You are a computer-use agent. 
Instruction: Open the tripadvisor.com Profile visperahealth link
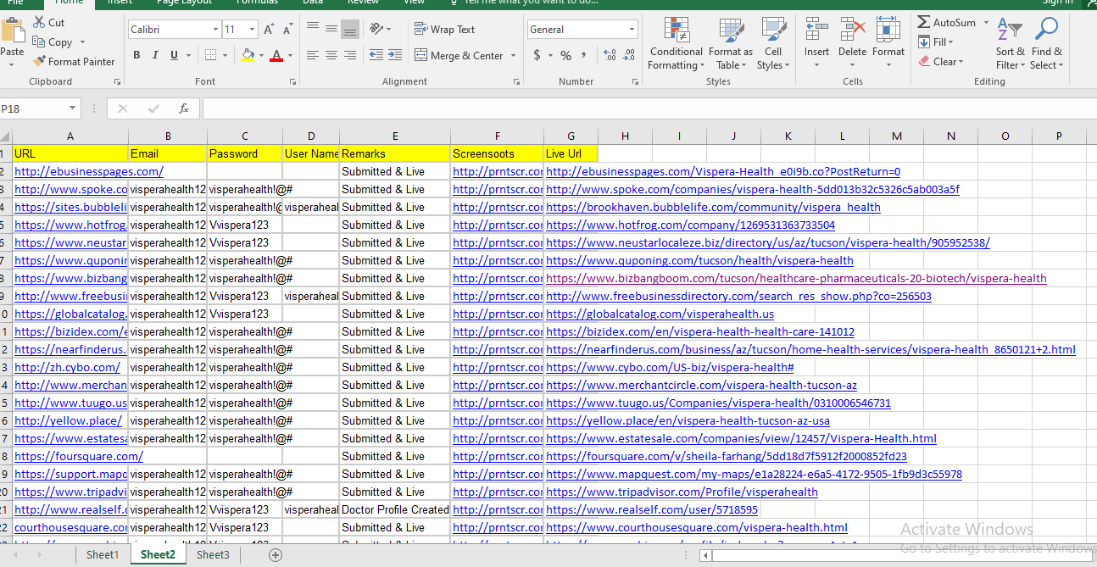coord(682,492)
